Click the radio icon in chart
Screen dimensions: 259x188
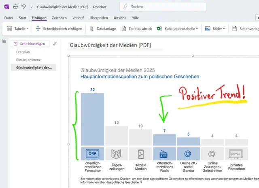[163, 154]
